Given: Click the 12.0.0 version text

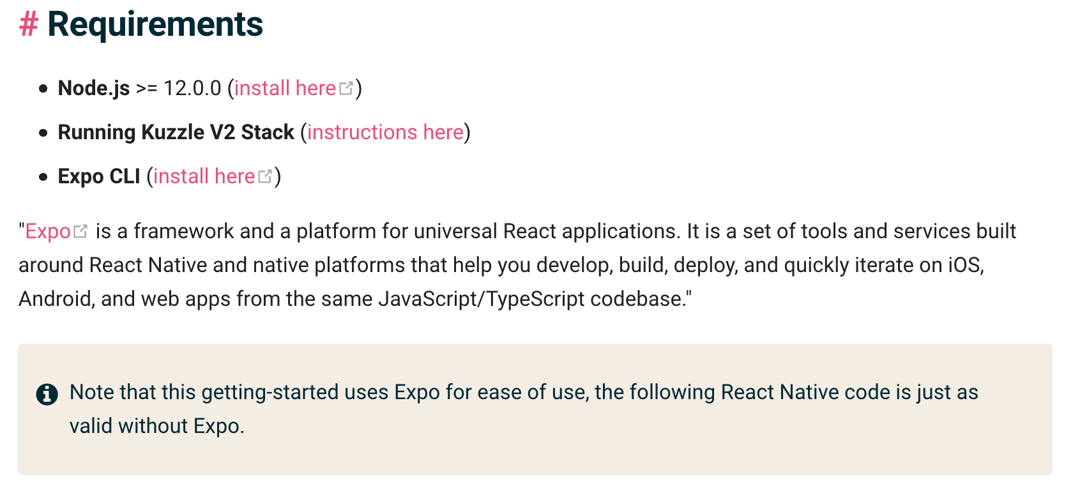Looking at the screenshot, I should pyautogui.click(x=192, y=88).
